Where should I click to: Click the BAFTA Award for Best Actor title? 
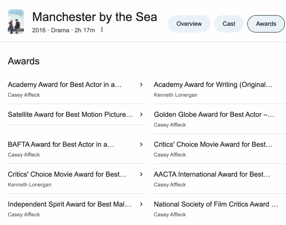[x=61, y=144]
